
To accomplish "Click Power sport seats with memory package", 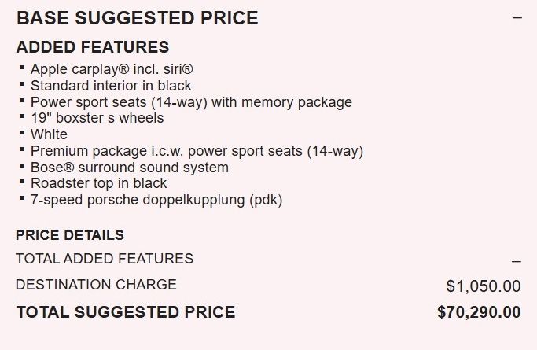I will 191,102.
